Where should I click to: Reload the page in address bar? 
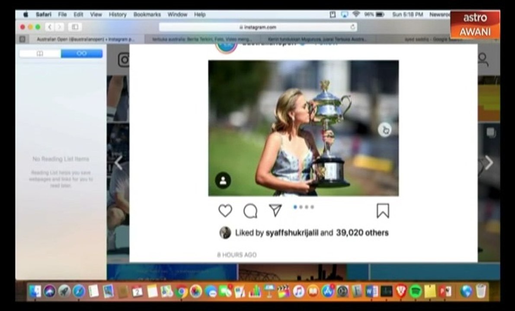click(353, 27)
